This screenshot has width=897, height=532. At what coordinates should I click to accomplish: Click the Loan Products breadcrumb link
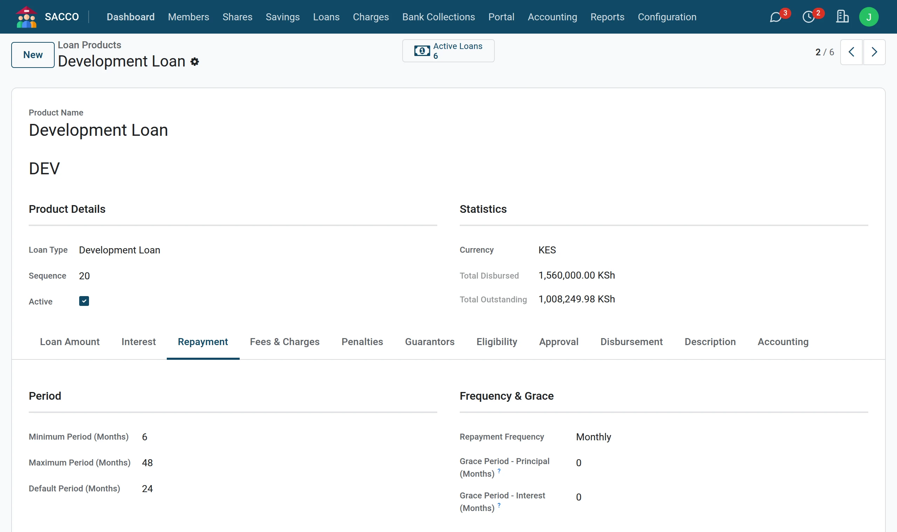click(89, 45)
